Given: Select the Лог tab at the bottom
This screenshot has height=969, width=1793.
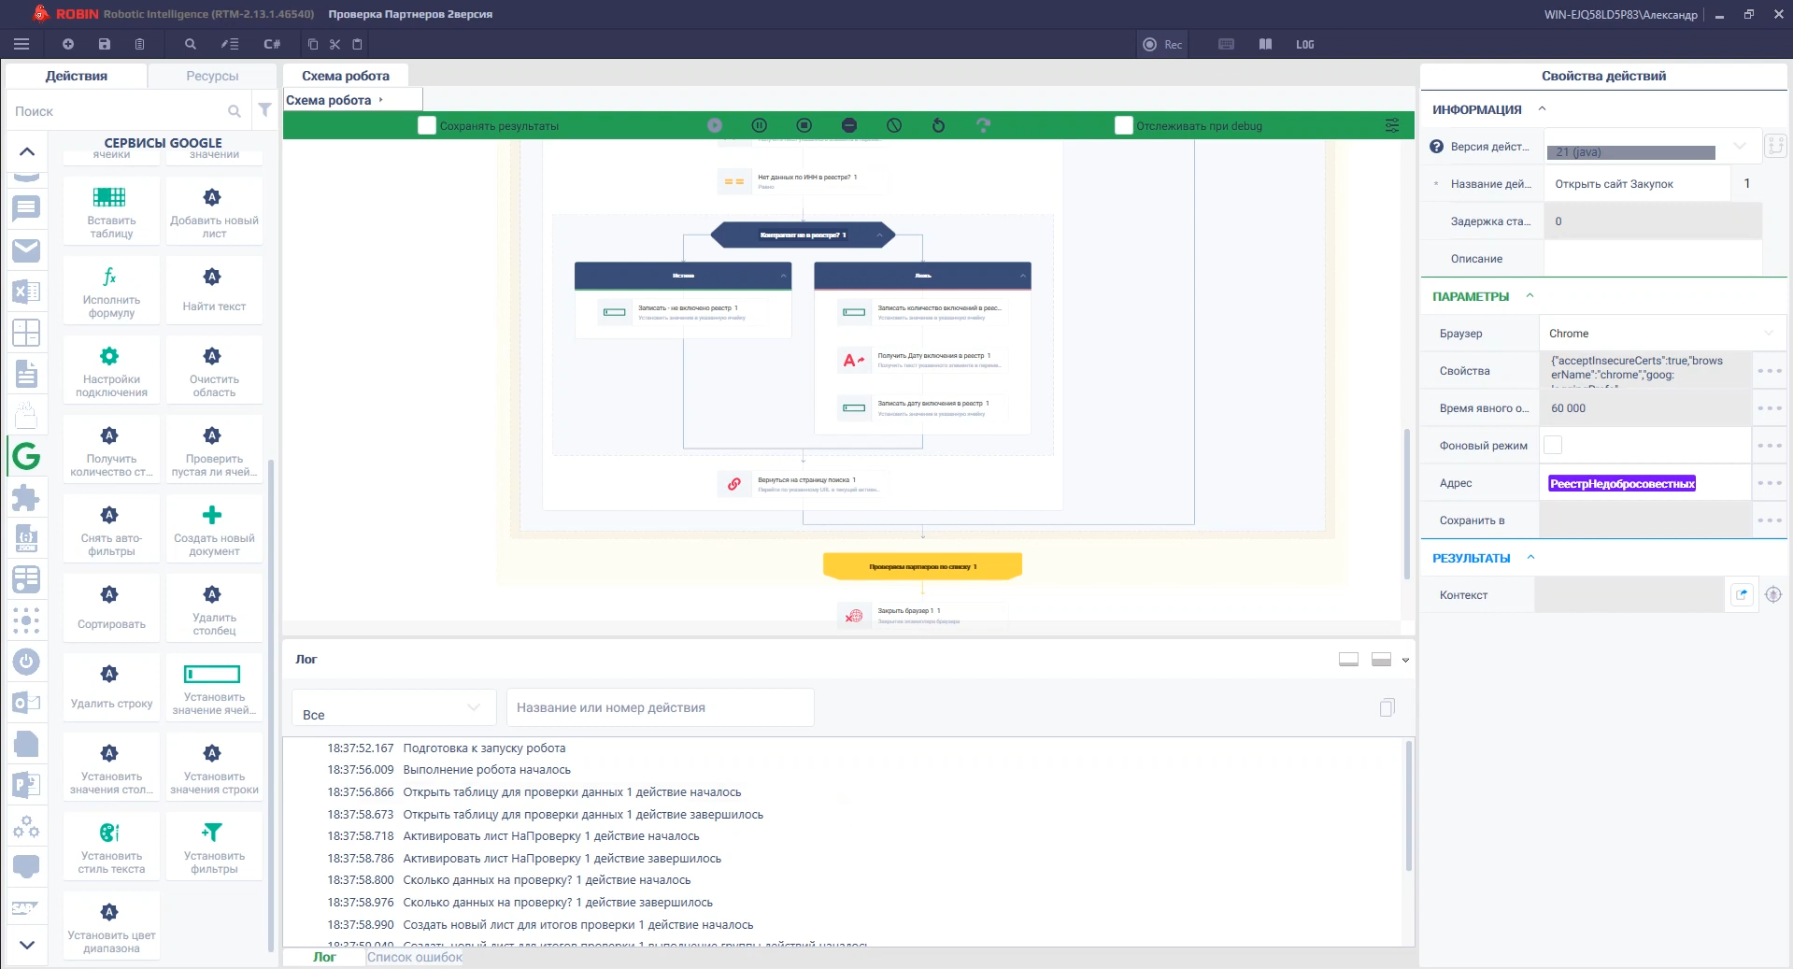Looking at the screenshot, I should coord(324,957).
